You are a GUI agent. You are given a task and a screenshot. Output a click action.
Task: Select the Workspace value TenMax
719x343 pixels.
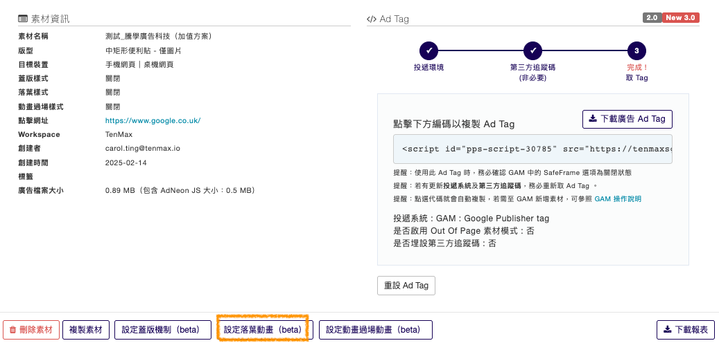coord(119,134)
